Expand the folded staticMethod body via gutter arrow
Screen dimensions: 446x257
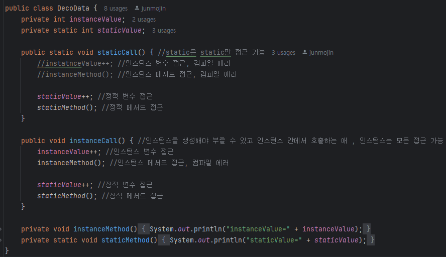[x=1, y=240]
